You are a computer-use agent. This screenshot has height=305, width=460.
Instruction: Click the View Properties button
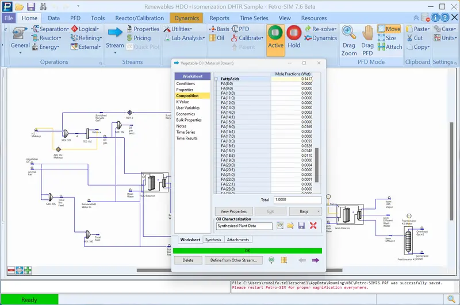pyautogui.click(x=233, y=211)
